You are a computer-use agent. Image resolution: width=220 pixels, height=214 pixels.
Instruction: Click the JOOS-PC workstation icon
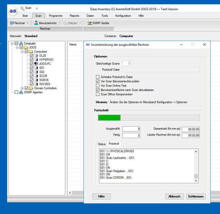click(x=36, y=64)
